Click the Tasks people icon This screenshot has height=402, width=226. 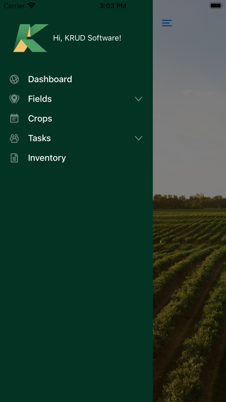coord(14,138)
